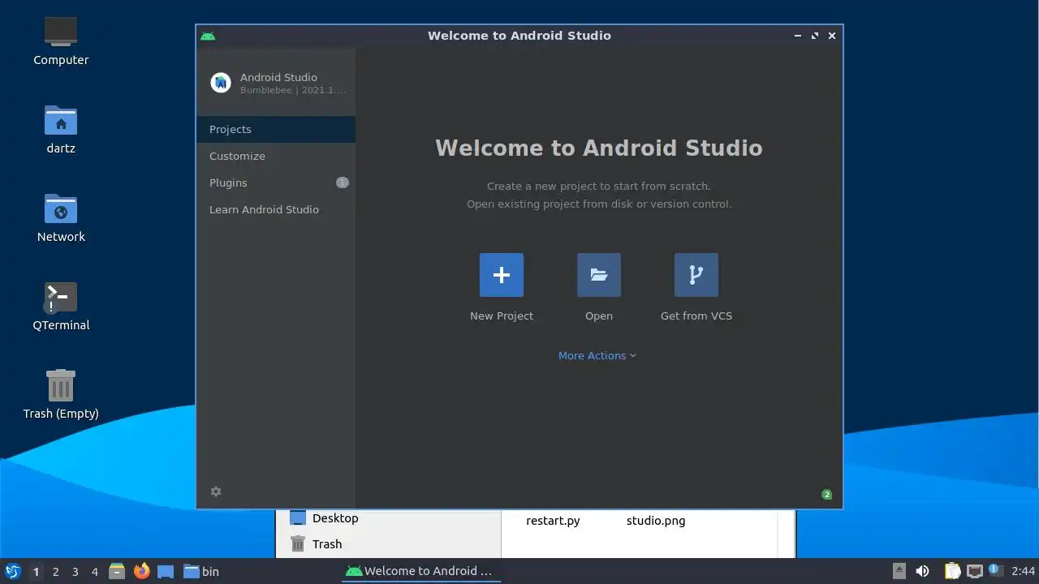Click the New Project plus icon
1039x584 pixels.
502,275
